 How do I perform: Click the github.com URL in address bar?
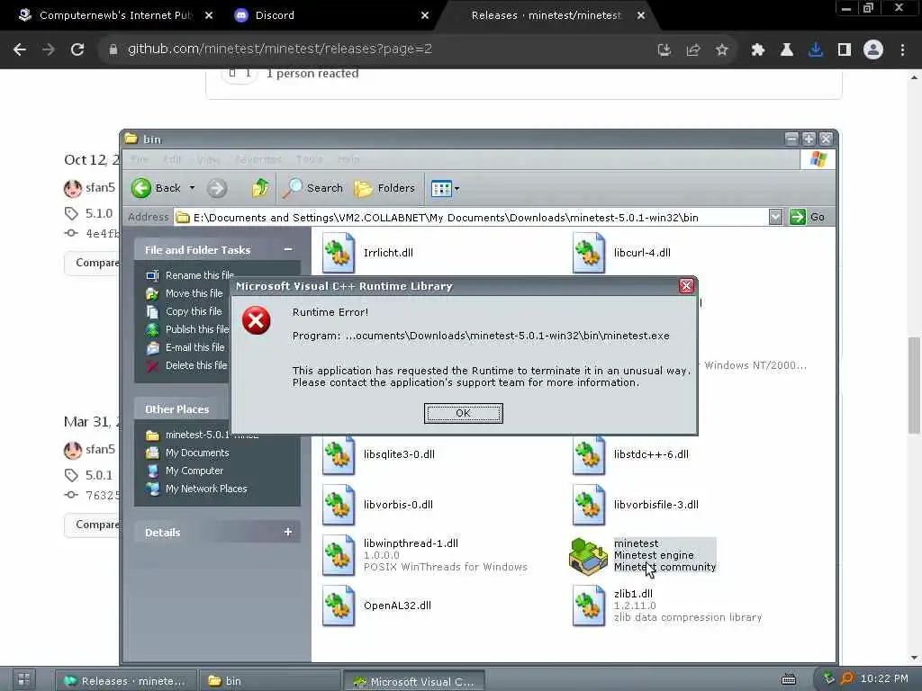pos(280,49)
